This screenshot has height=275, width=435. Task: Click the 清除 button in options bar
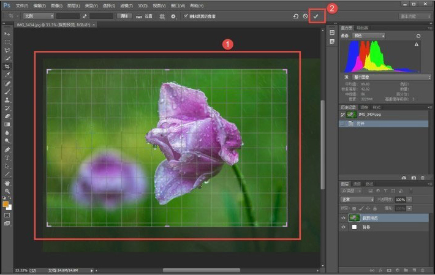tap(124, 16)
